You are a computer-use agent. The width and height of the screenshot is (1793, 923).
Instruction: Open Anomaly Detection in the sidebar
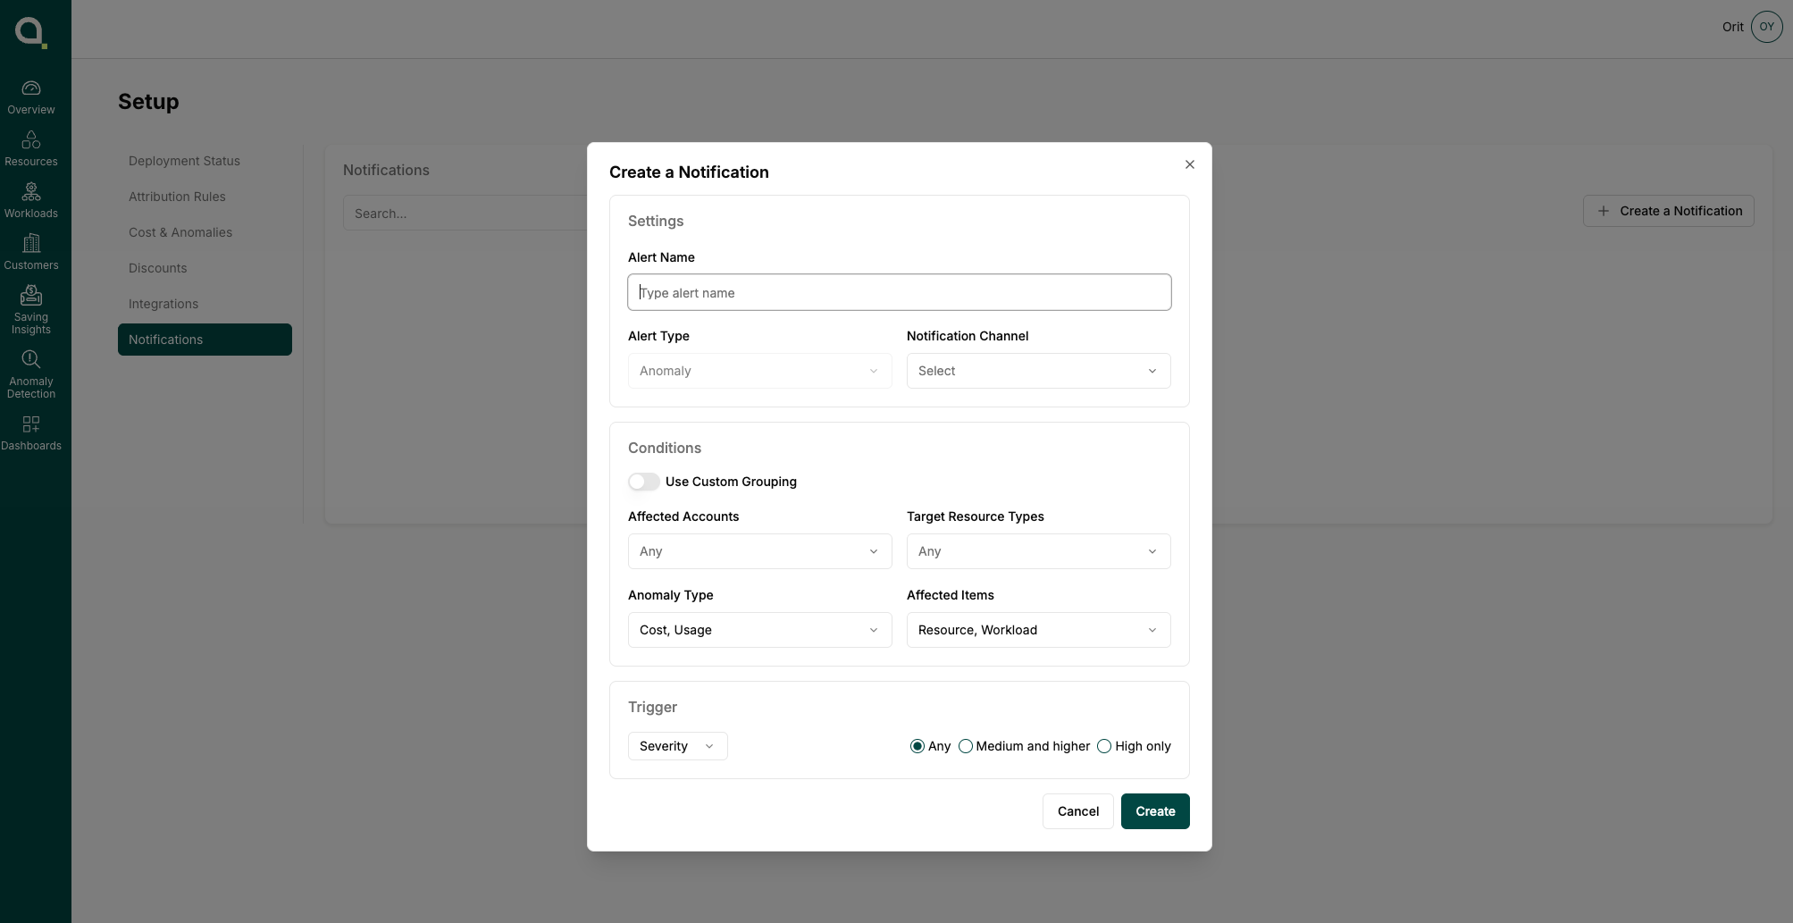(x=31, y=374)
